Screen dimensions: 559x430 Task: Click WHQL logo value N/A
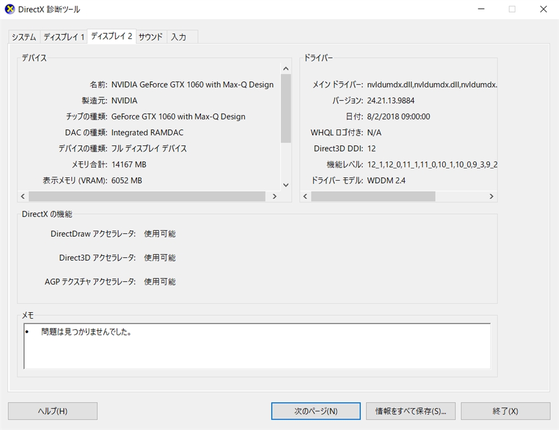pos(374,133)
